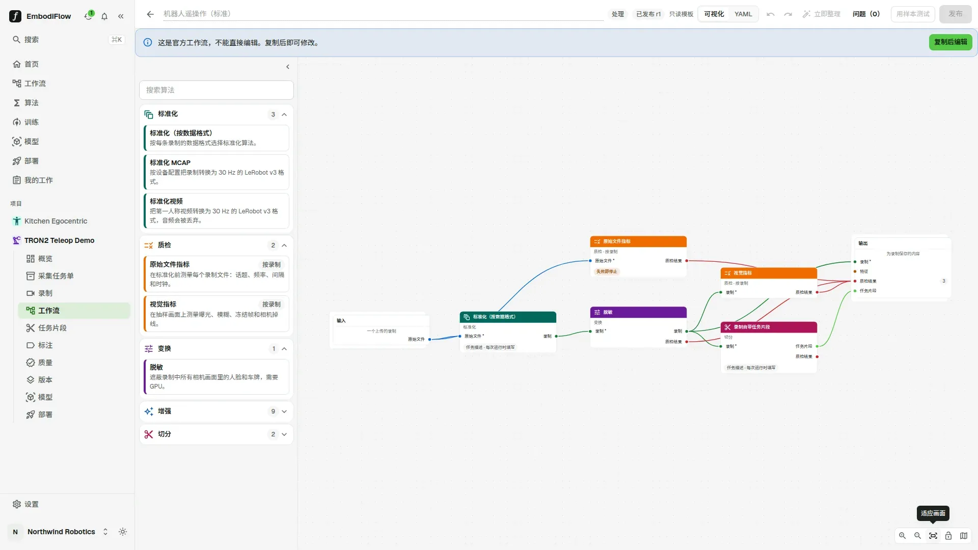Open the sidebar 搜索 search box
Screen dimensions: 978x550
pos(67,40)
